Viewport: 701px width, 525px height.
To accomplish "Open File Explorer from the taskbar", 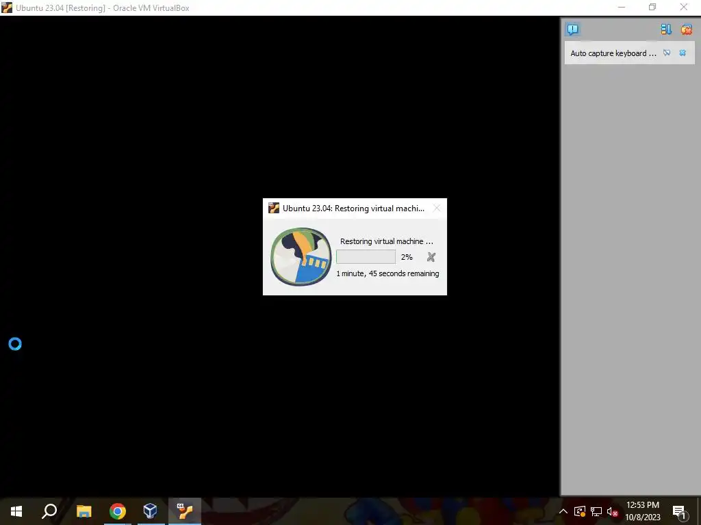I will [x=84, y=511].
